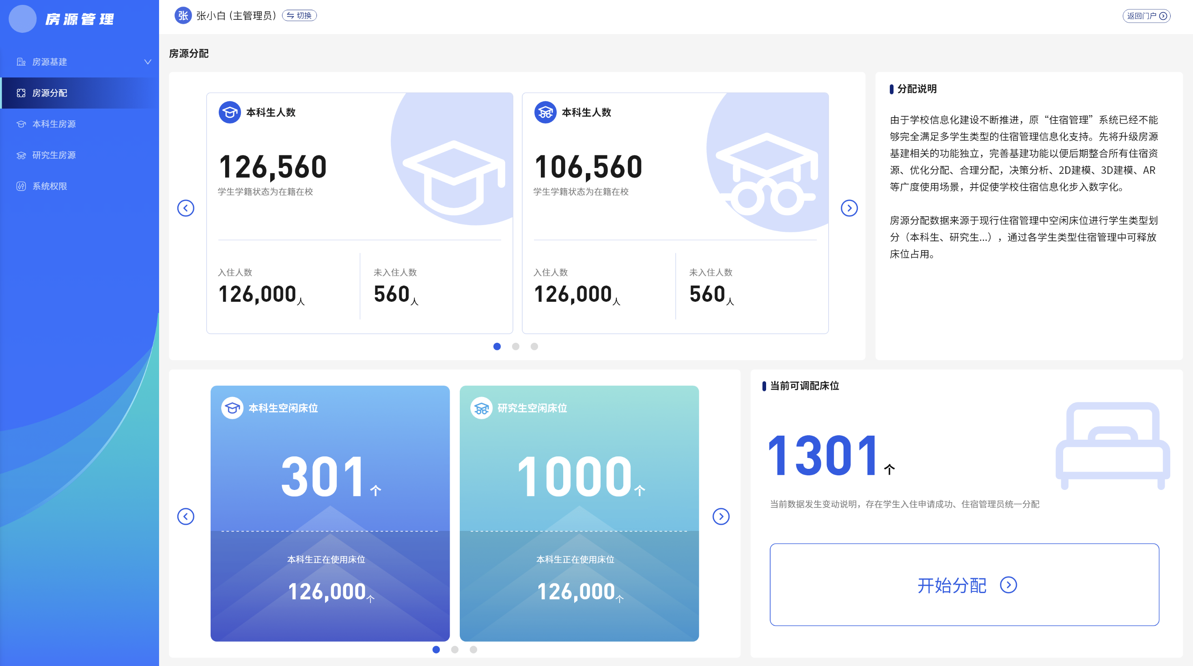Click the 分配说明 heading

(x=917, y=88)
